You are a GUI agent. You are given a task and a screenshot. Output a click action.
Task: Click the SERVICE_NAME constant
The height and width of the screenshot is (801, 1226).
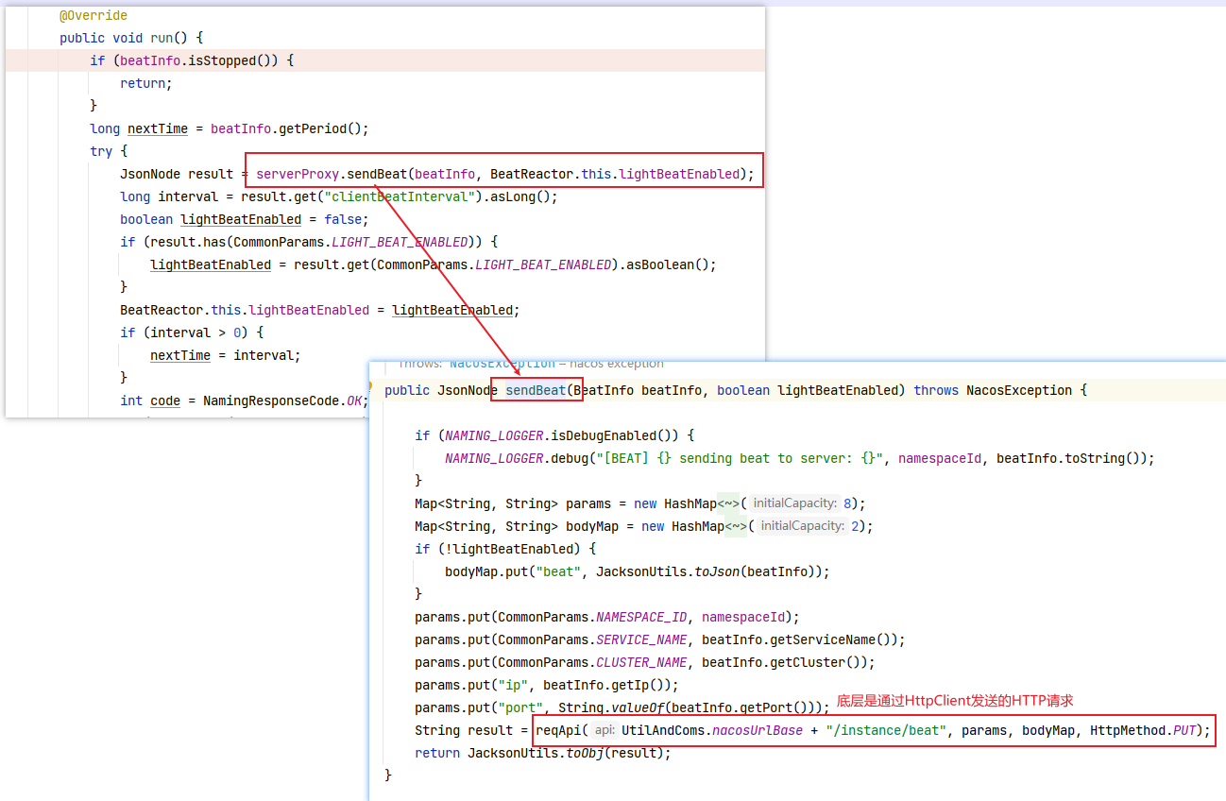click(641, 639)
